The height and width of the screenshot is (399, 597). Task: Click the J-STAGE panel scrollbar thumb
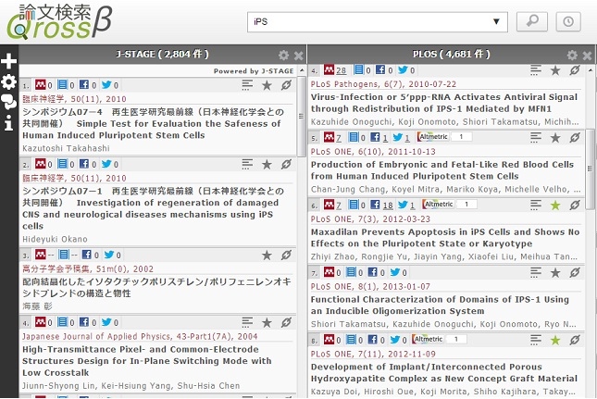click(x=301, y=117)
